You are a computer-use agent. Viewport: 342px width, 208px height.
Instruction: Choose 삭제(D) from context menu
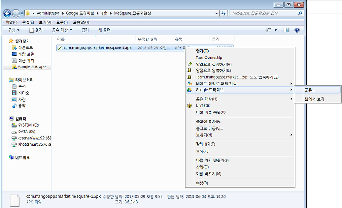240,167
